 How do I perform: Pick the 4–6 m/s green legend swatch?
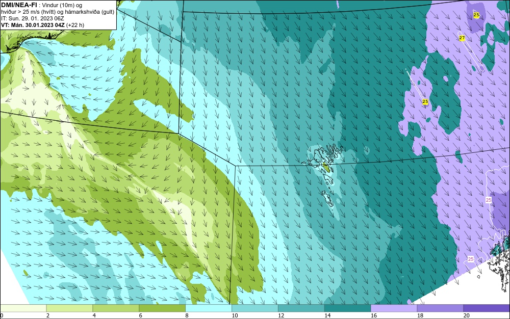116,308
